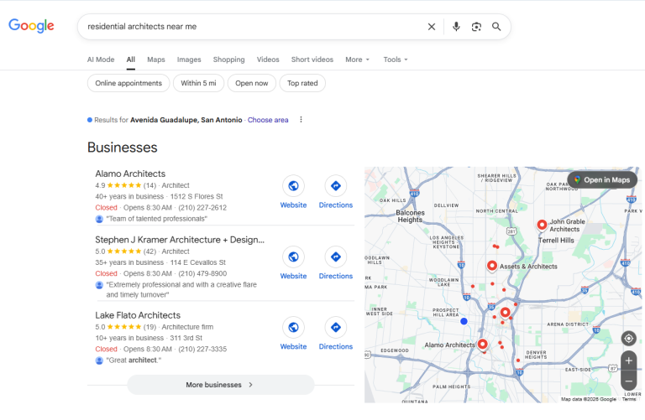Select Alamo Architects map pin
The height and width of the screenshot is (420, 645).
pos(483,344)
